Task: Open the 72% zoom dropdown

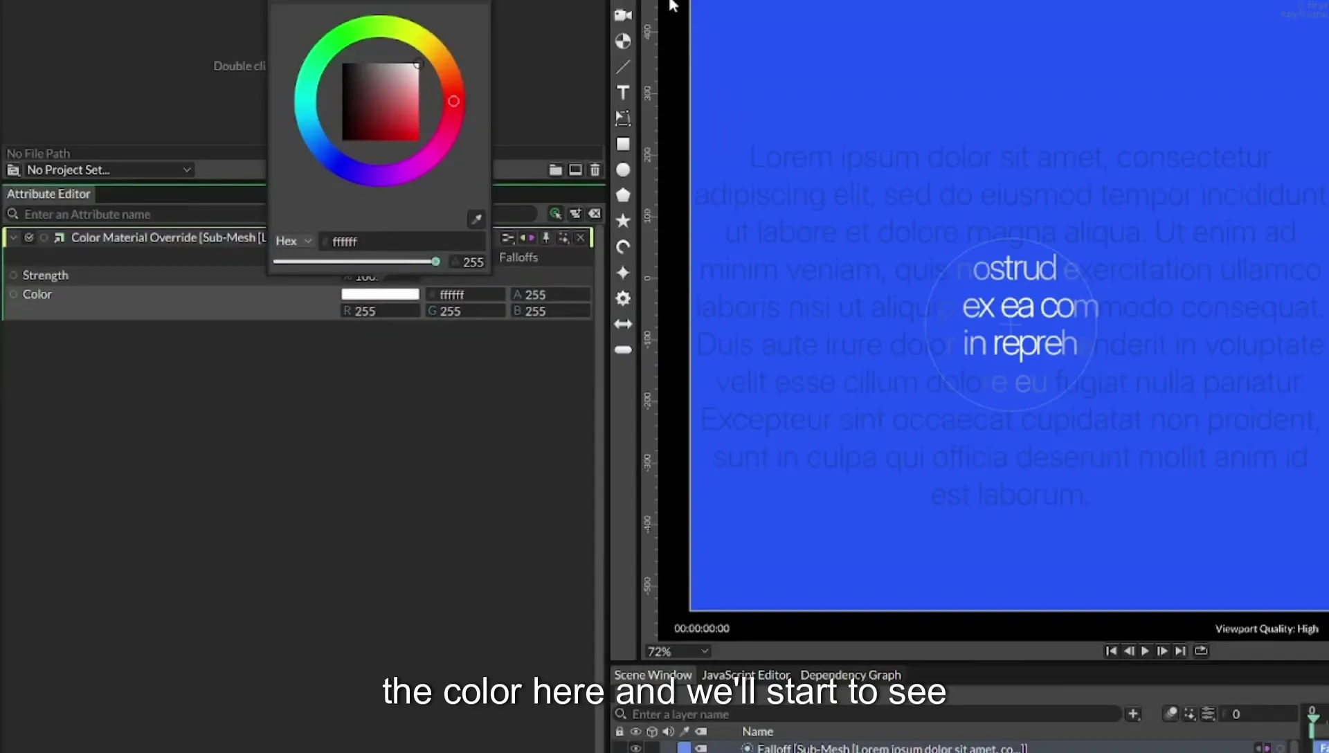Action: point(677,651)
